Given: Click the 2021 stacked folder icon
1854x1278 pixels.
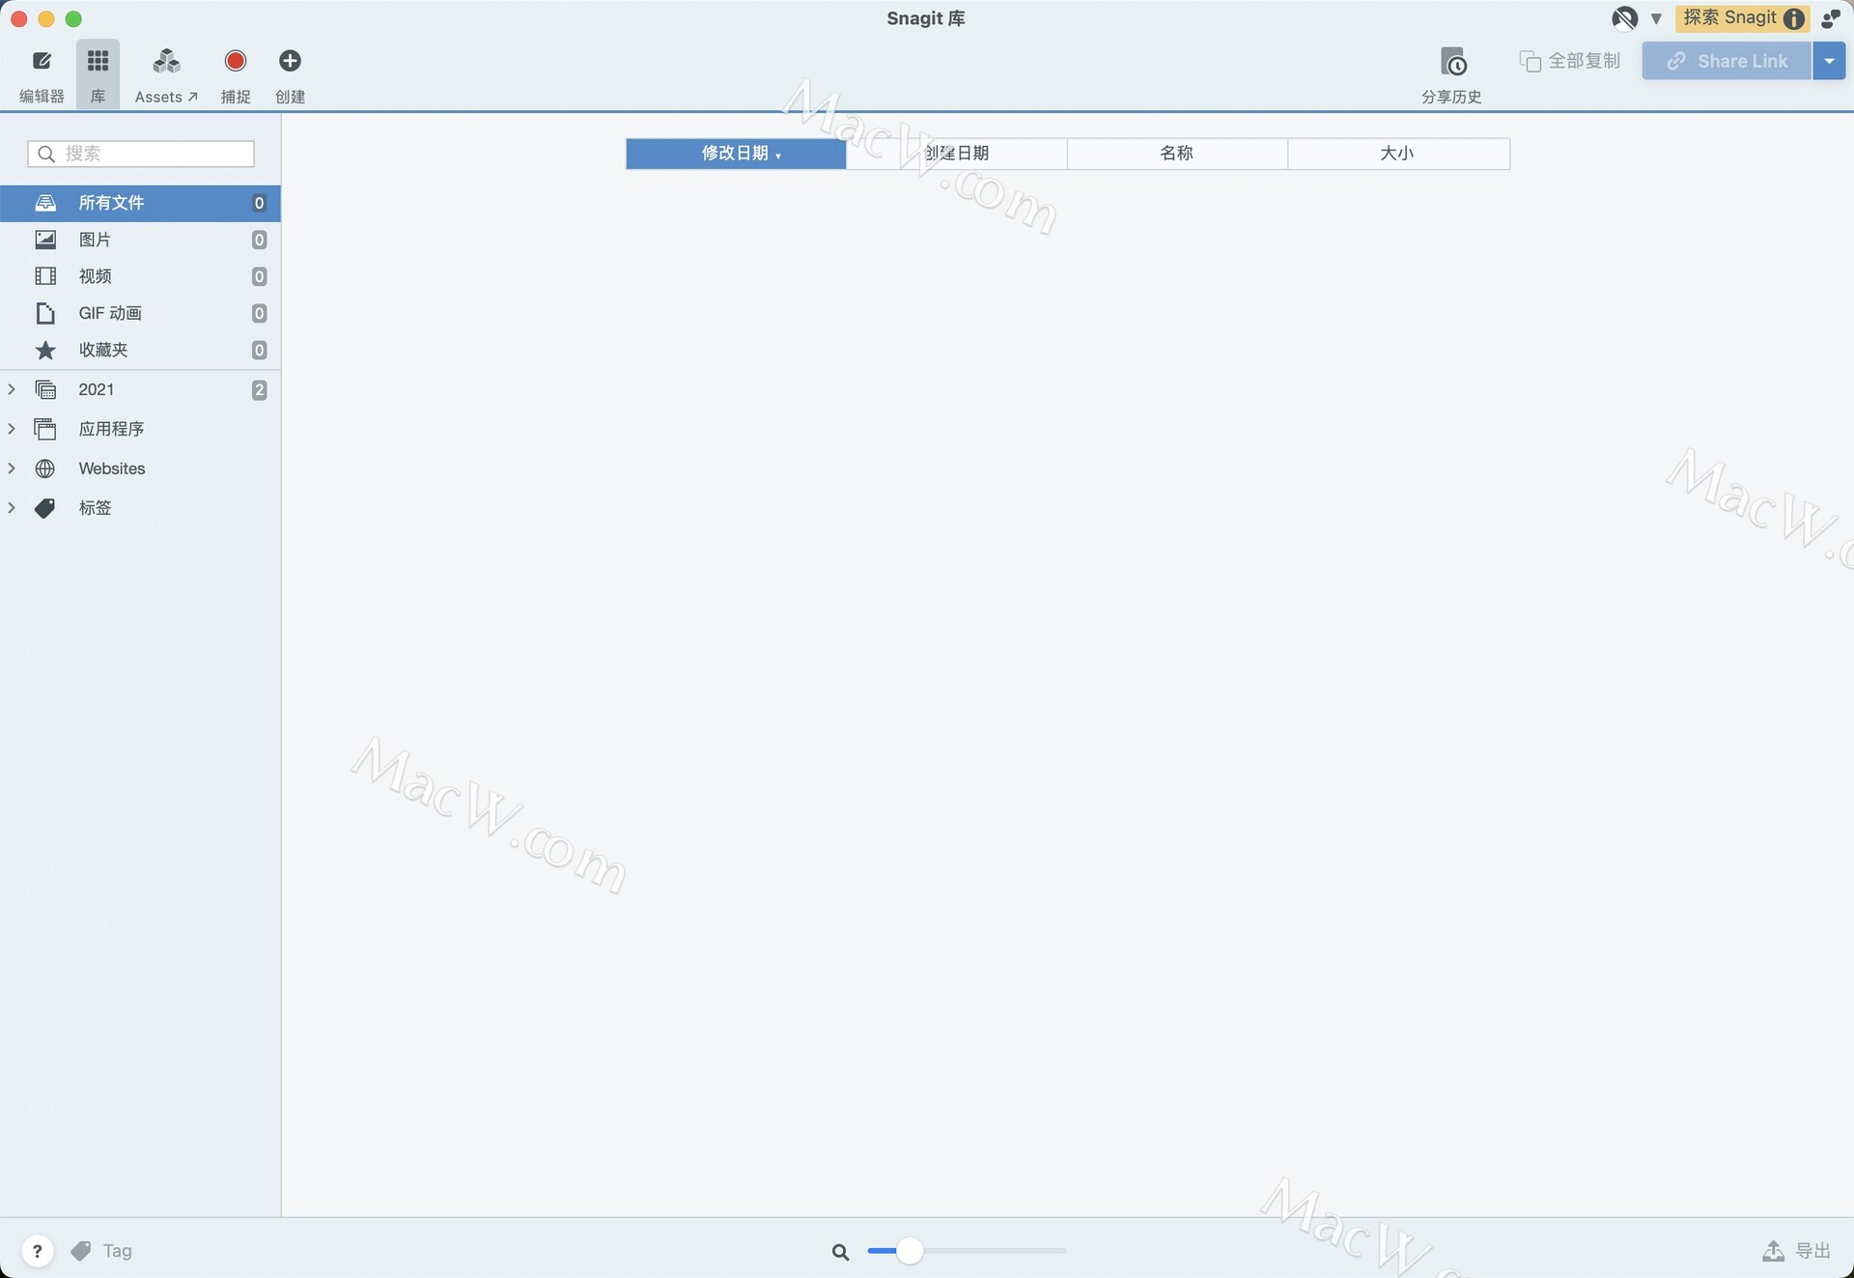Looking at the screenshot, I should point(45,389).
